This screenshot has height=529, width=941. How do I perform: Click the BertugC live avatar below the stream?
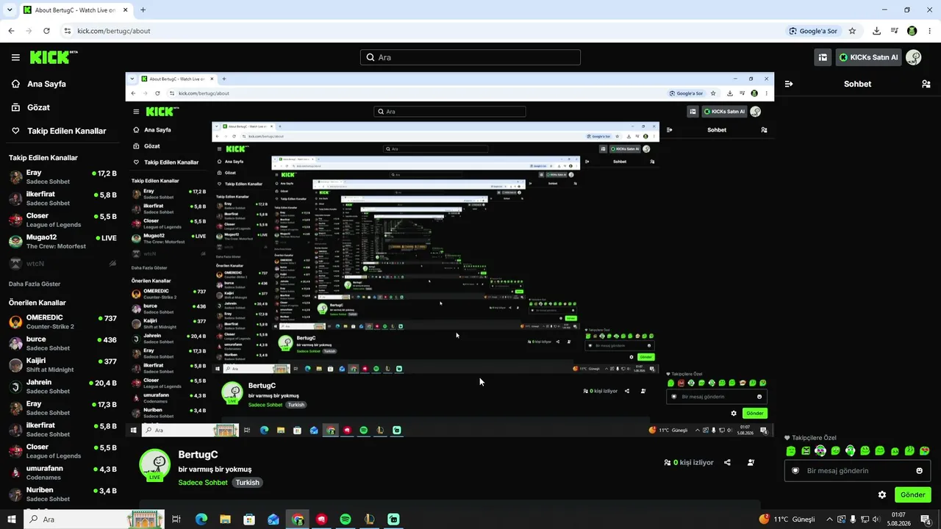(155, 465)
